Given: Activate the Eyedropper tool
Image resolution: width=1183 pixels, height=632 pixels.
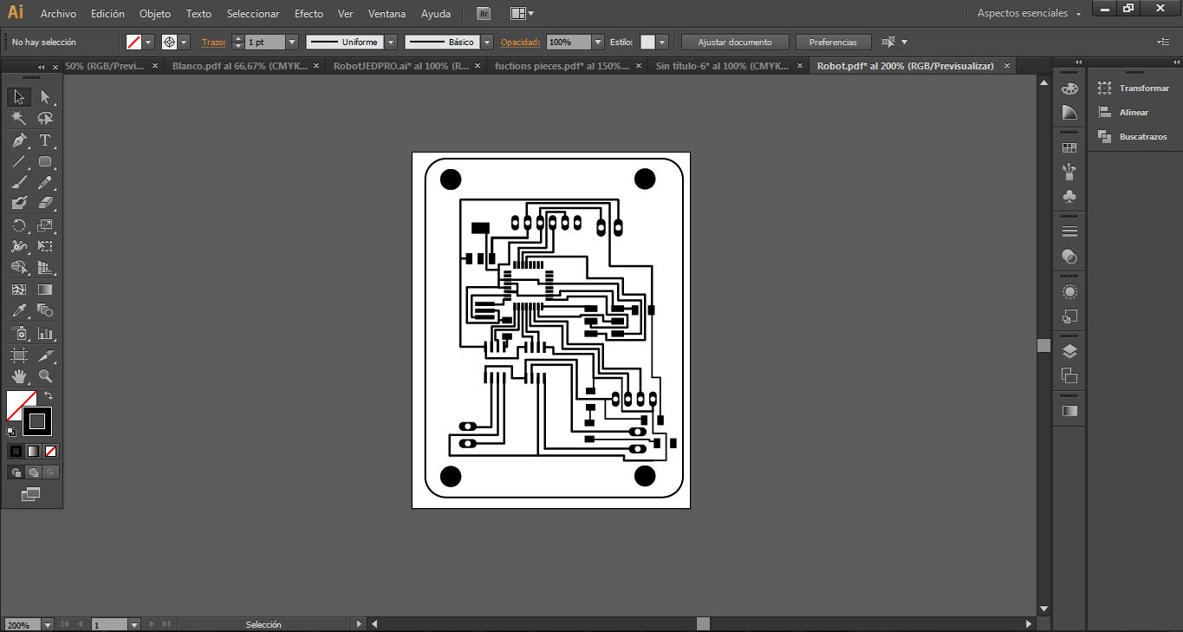Looking at the screenshot, I should coord(19,311).
